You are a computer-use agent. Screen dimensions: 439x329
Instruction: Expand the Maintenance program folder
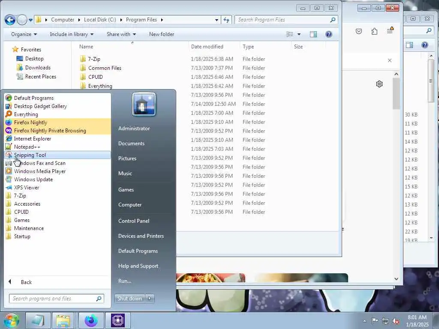tap(57, 228)
